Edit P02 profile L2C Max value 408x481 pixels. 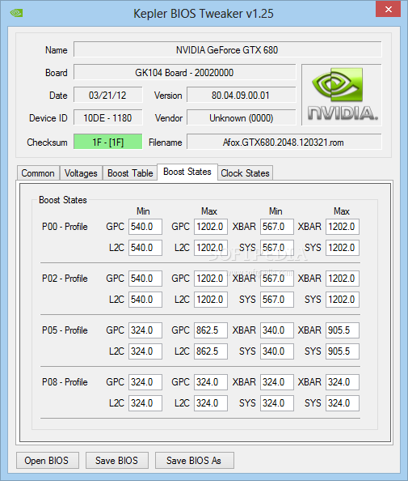pos(211,300)
